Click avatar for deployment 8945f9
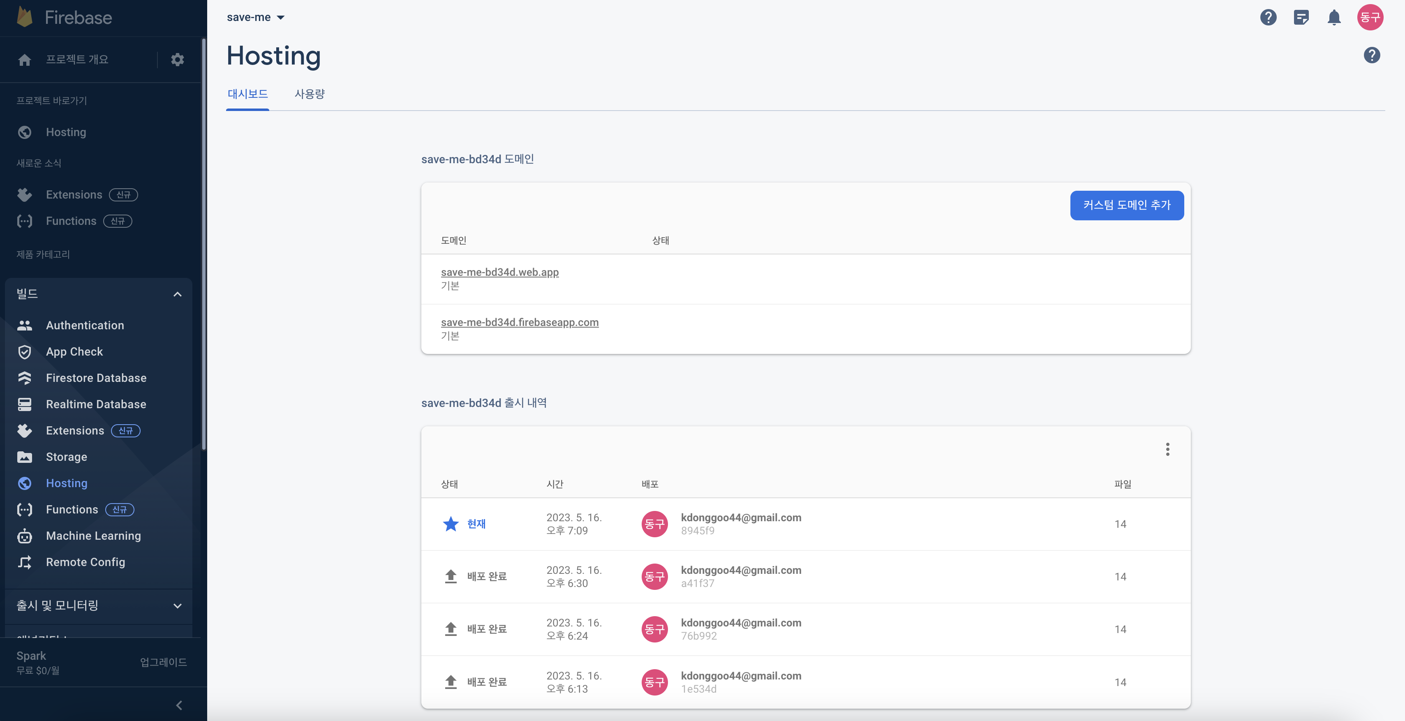 tap(654, 524)
